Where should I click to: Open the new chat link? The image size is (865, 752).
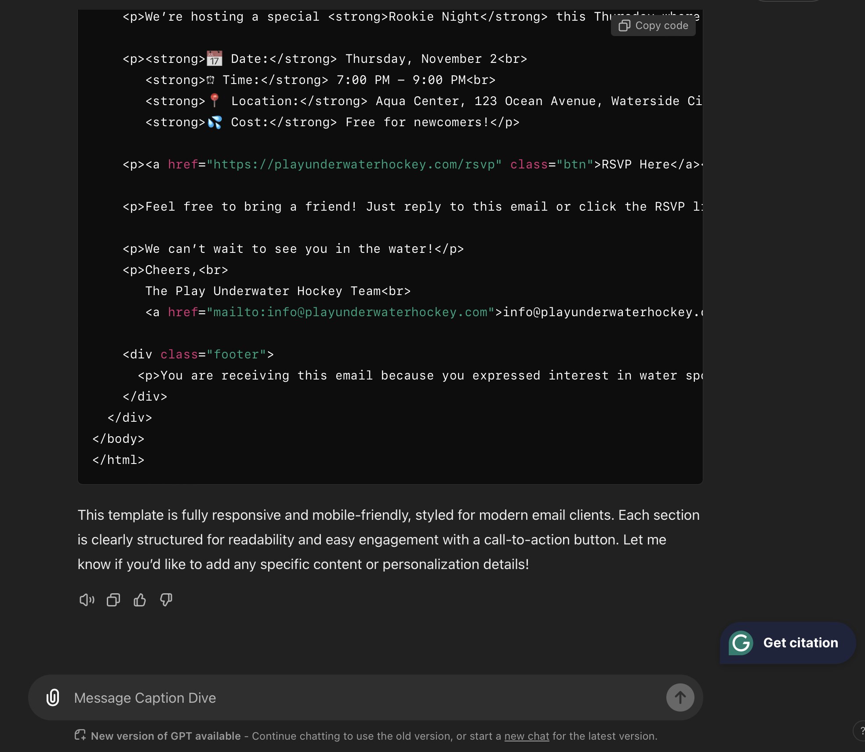click(527, 736)
